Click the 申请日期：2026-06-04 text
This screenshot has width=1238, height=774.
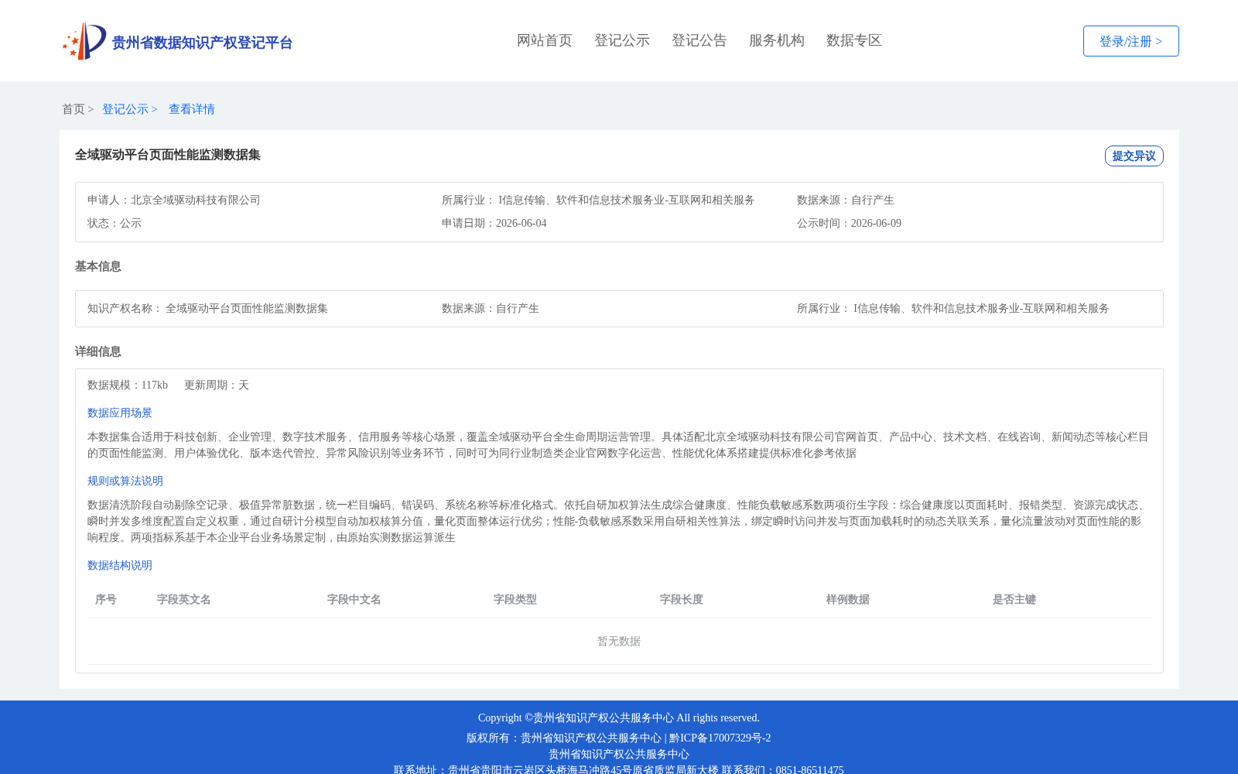click(x=494, y=223)
